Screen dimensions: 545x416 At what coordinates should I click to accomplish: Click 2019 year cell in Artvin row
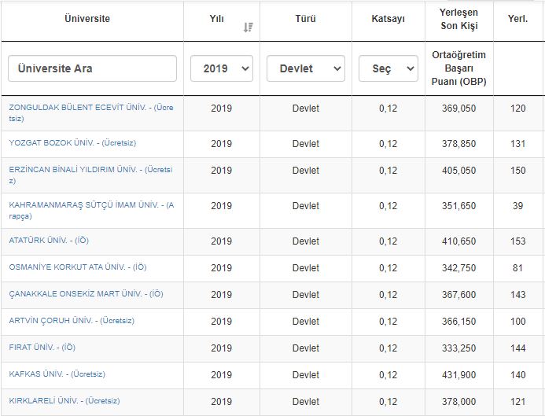coord(222,321)
